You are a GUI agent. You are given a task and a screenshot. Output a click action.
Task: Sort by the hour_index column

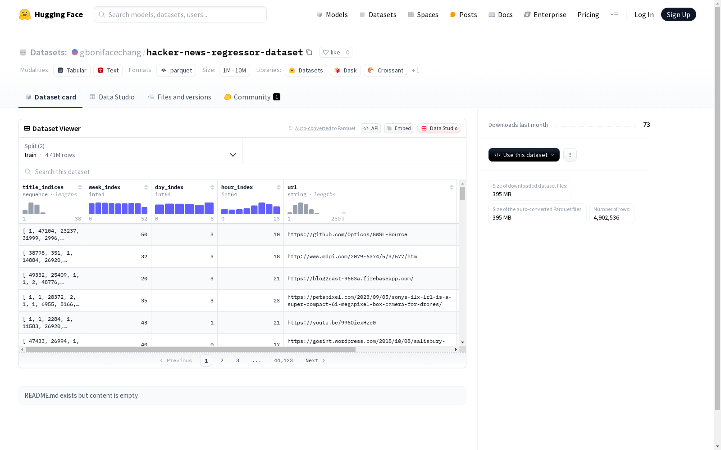278,187
